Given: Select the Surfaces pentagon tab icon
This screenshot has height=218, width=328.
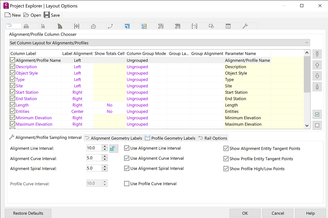Looking at the screenshot, I should 94,26.
